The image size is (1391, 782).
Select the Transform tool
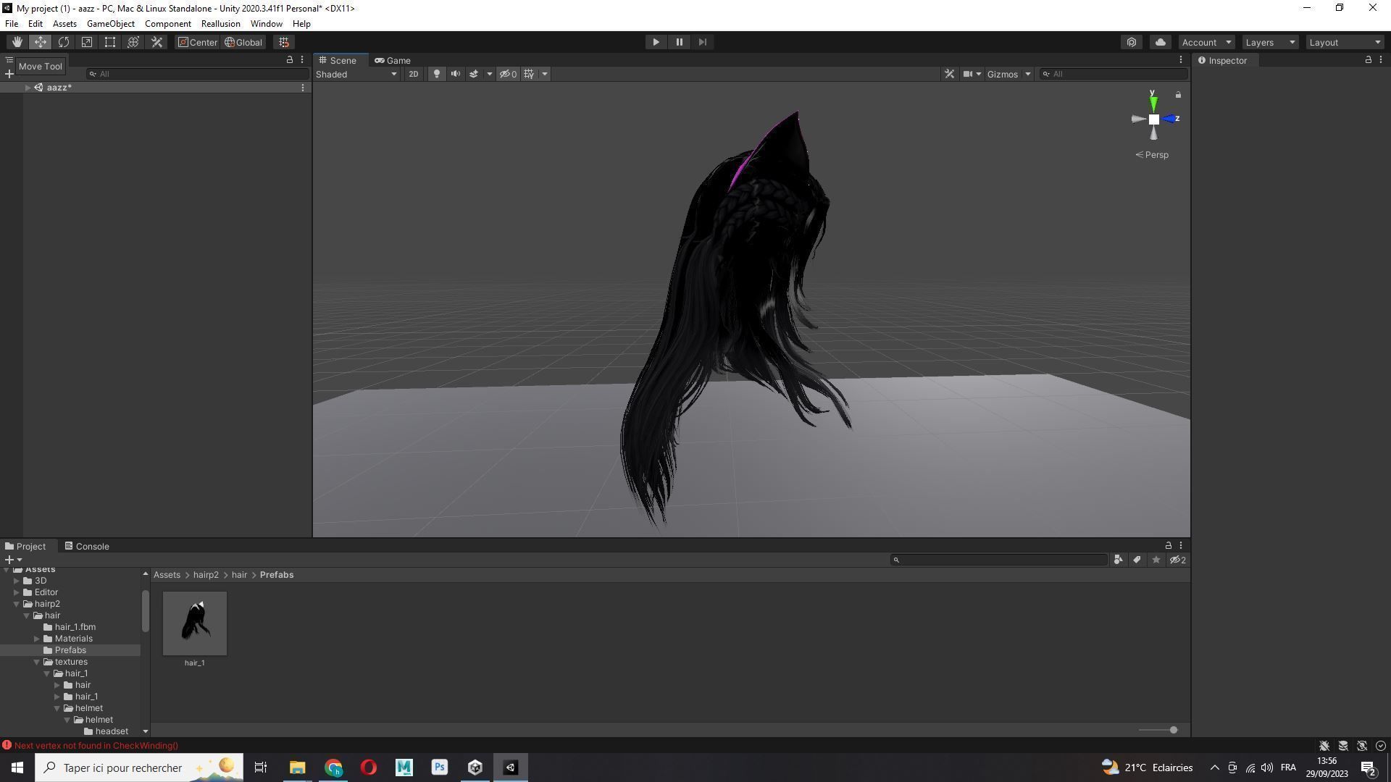(133, 42)
